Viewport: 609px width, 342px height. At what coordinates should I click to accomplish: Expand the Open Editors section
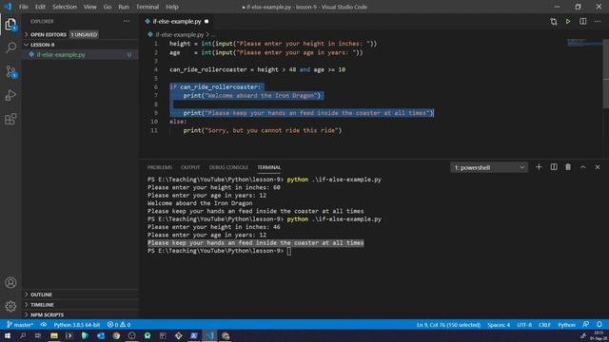coord(80,34)
